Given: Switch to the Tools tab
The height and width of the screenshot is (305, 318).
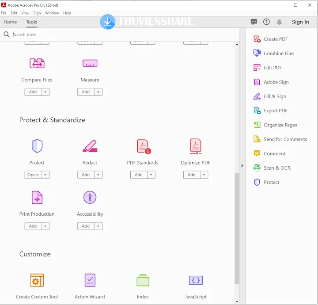Looking at the screenshot, I should tap(31, 22).
